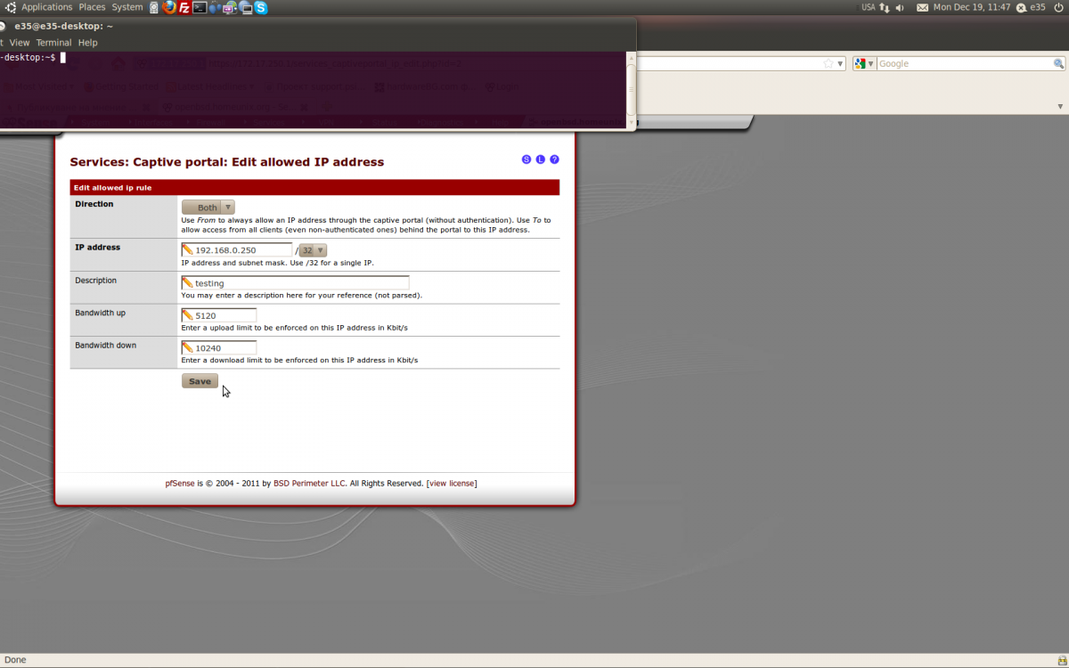Bookmark the page with the star icon

(828, 63)
